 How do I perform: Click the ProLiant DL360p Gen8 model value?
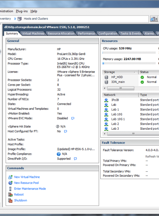[x=71, y=54]
